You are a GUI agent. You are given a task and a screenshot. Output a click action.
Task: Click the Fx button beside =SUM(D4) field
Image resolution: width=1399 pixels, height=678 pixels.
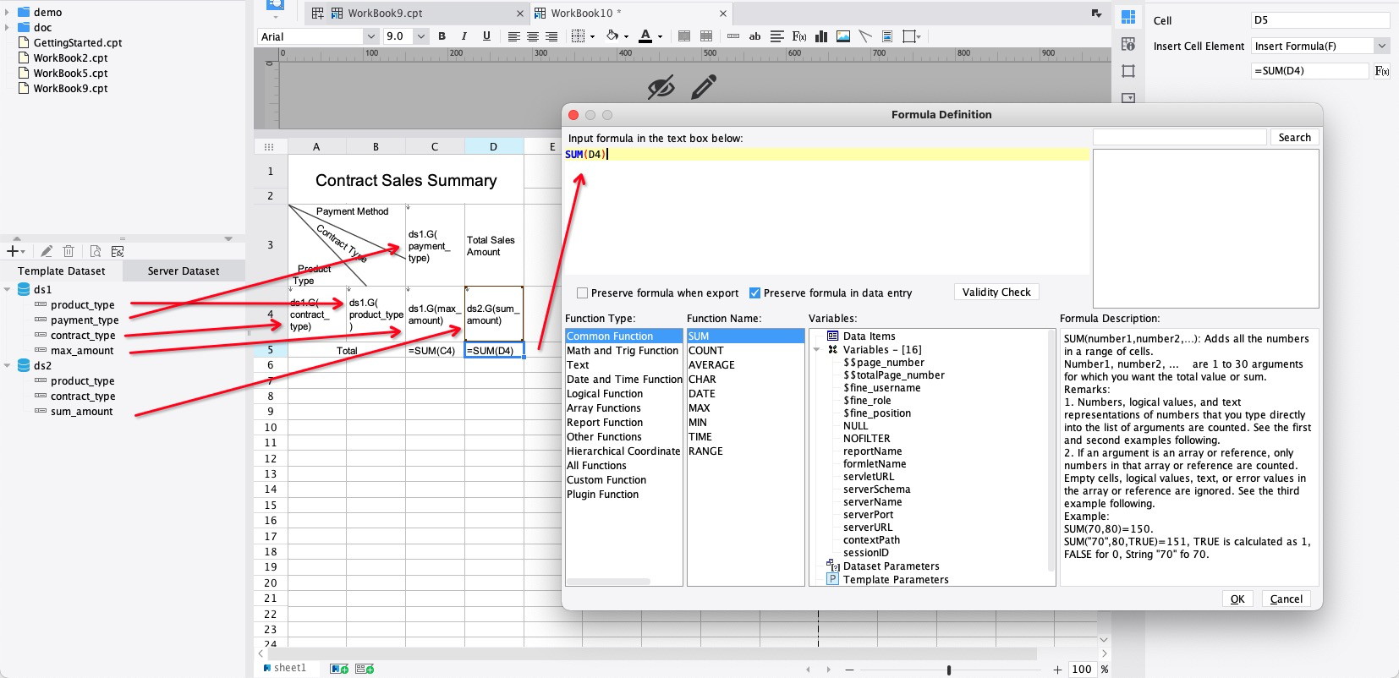[x=1381, y=71]
